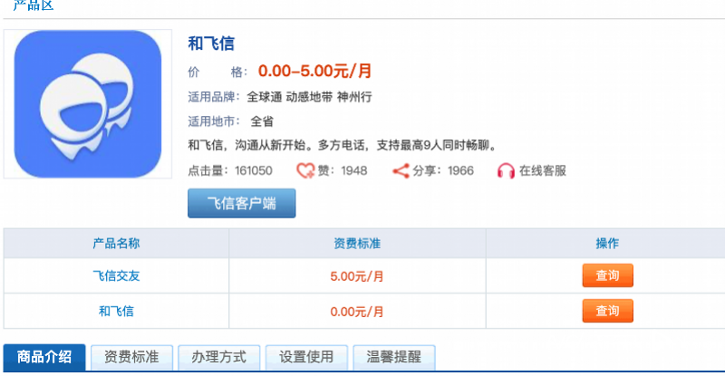
Task: Open the 飞信交友 product link
Action: 116,276
